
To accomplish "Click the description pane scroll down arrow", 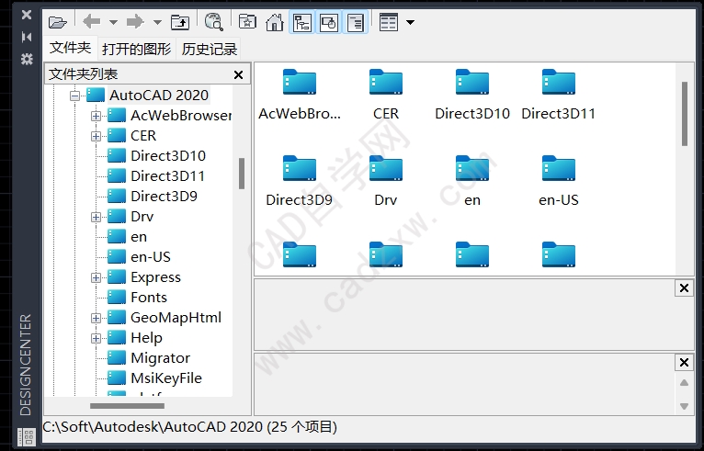I will point(685,406).
